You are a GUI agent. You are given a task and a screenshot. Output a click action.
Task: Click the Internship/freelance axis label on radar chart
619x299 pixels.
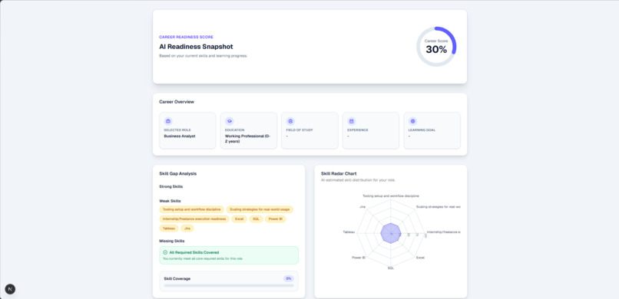(444, 232)
